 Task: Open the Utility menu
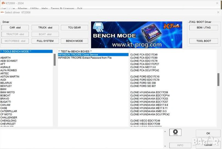click(x=34, y=8)
